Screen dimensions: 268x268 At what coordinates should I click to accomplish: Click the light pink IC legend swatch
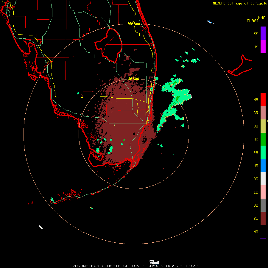click(263, 192)
